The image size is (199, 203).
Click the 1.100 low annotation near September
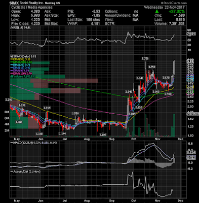point(103,134)
